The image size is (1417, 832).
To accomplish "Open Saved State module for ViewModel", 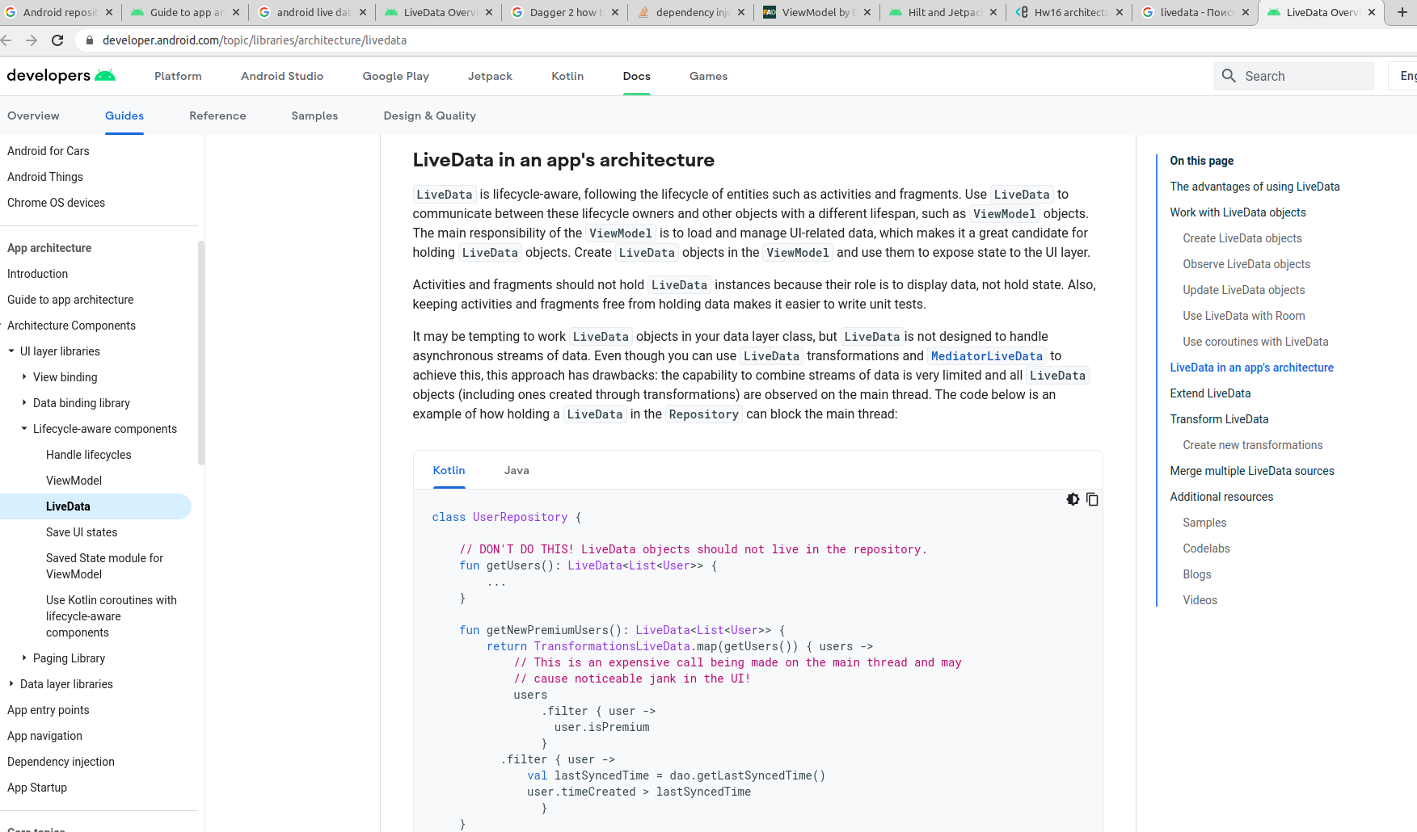I will [x=104, y=566].
